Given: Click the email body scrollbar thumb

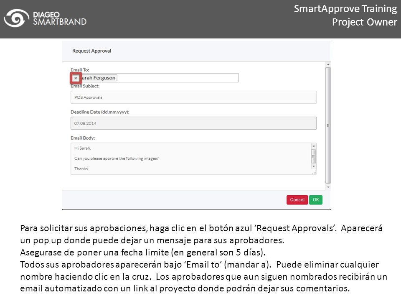Looking at the screenshot, I should pos(314,156).
